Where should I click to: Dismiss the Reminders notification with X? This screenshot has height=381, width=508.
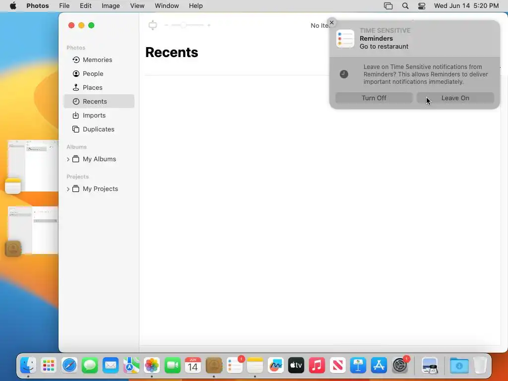pos(331,23)
